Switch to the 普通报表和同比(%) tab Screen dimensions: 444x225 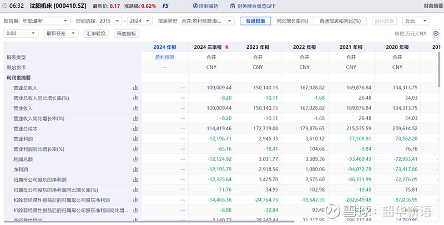tap(340, 21)
